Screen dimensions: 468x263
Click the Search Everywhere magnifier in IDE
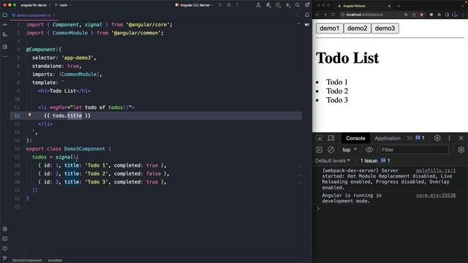pos(298,5)
